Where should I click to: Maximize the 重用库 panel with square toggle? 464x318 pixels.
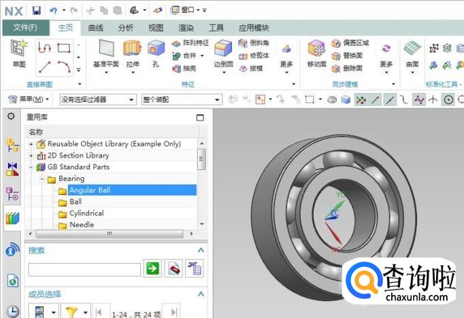coord(200,118)
